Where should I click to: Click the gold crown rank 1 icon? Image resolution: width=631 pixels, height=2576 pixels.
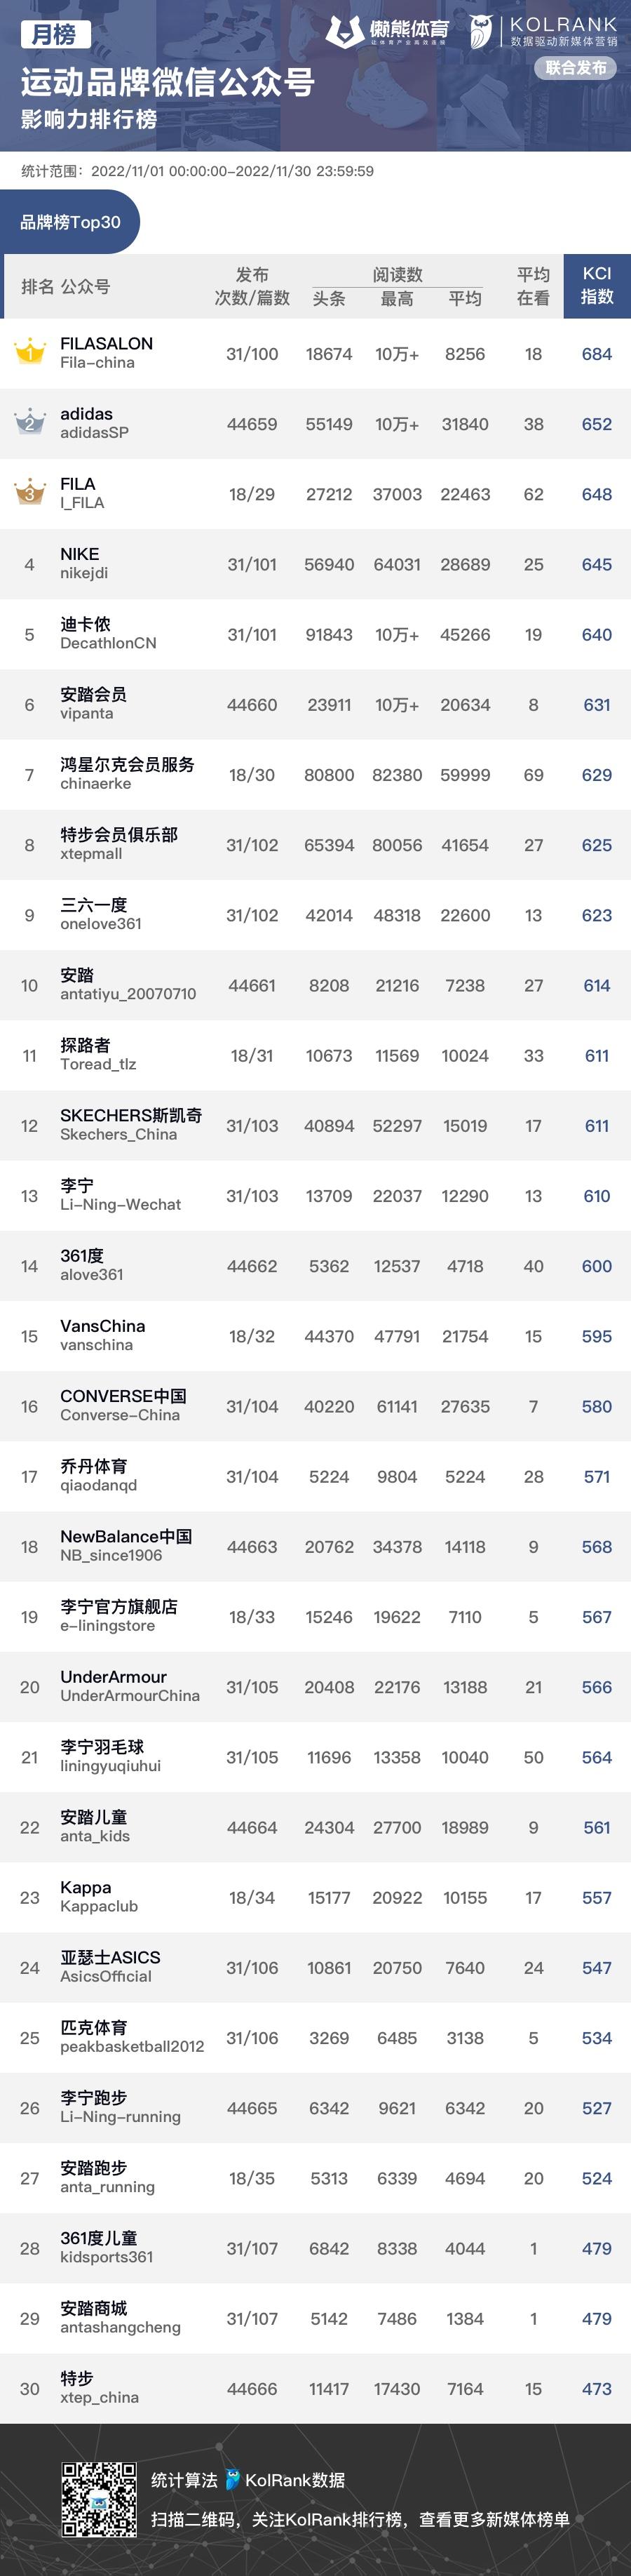[29, 351]
